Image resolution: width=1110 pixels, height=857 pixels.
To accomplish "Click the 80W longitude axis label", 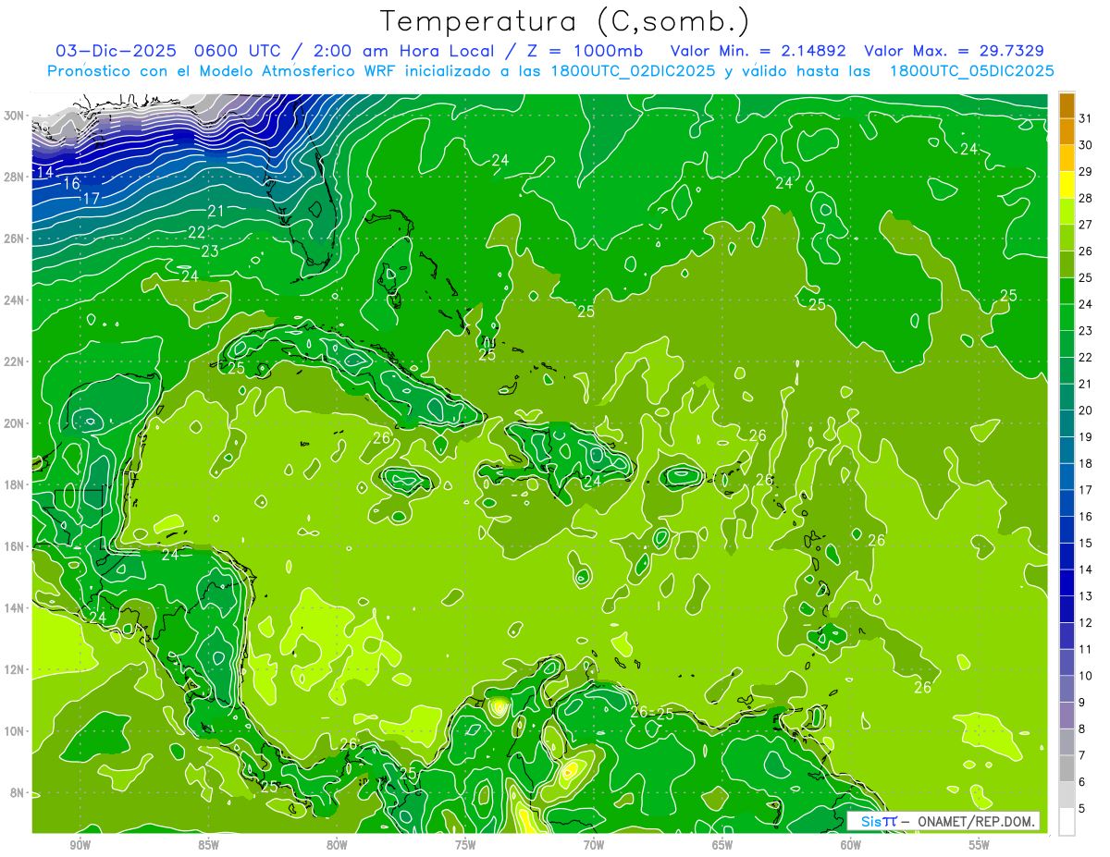I will 337,845.
